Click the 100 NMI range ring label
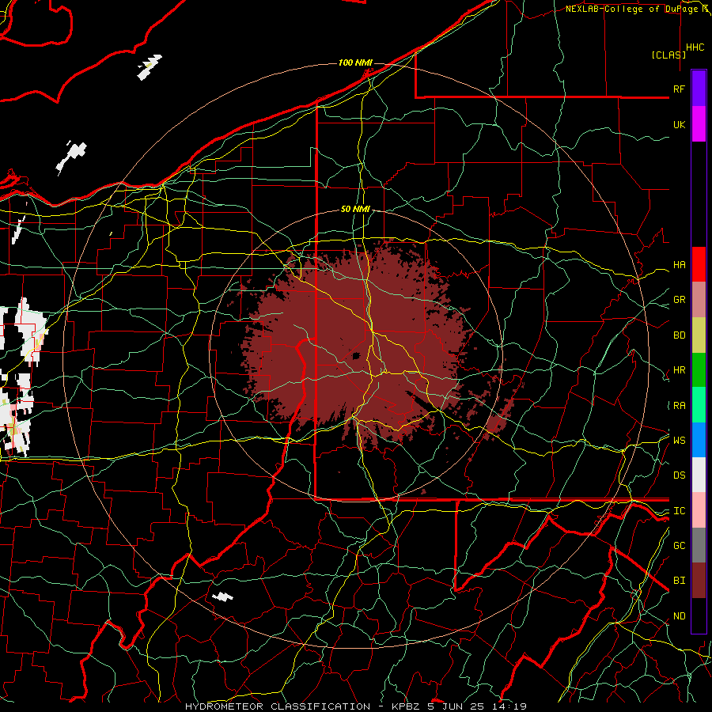Screen dimensions: 712x712 point(355,62)
